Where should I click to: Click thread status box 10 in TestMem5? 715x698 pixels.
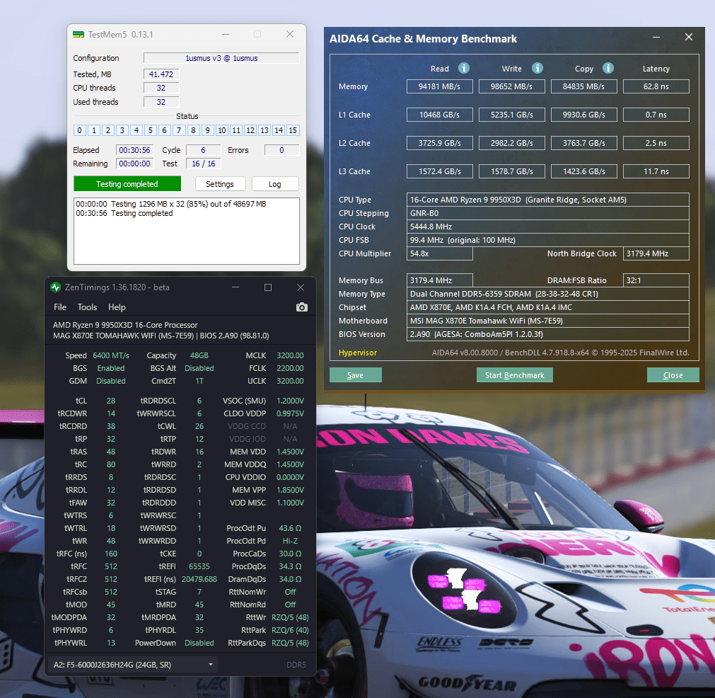[221, 130]
